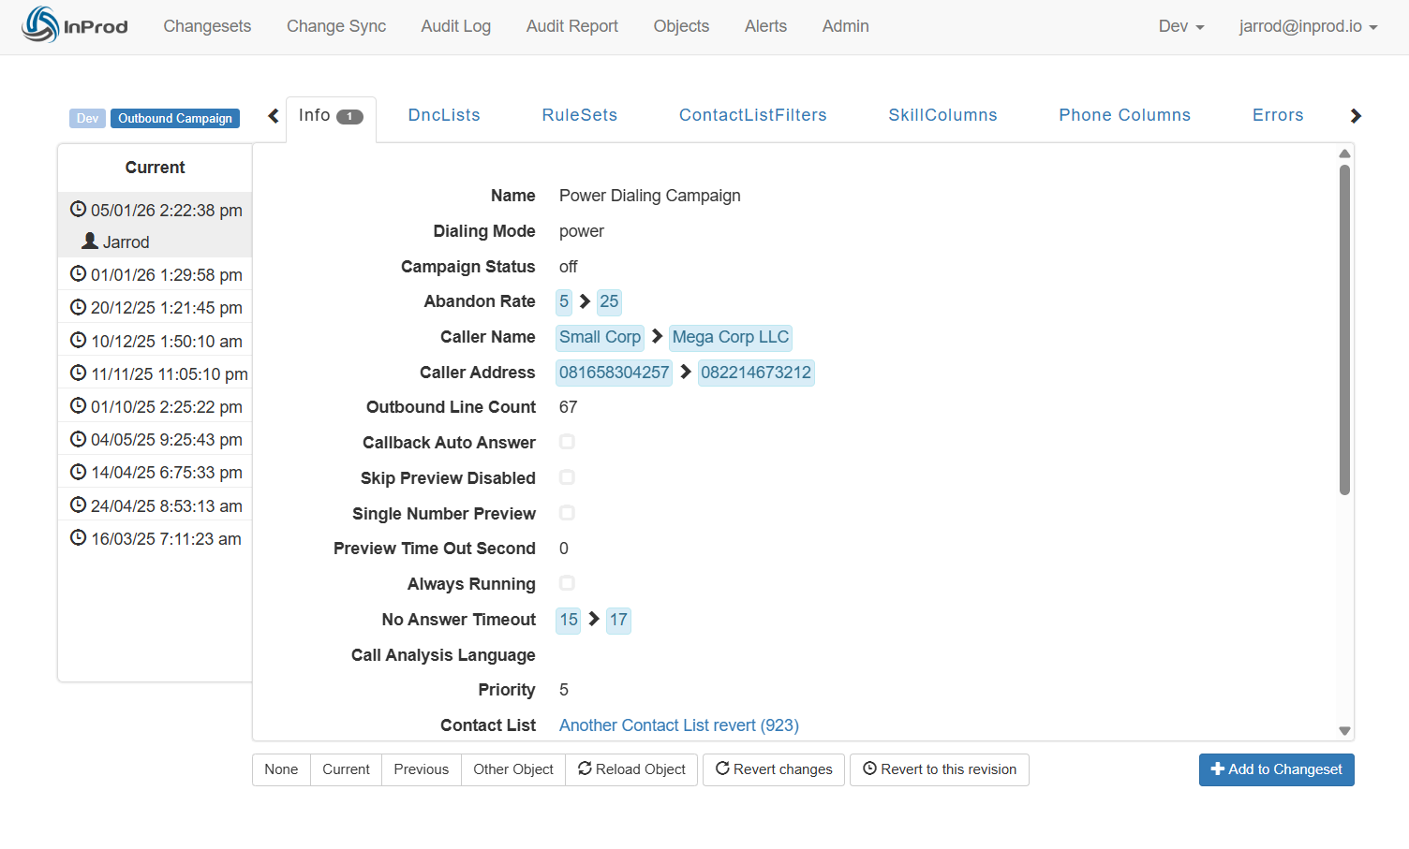
Task: Click the Previous comparison button
Action: 421,768
